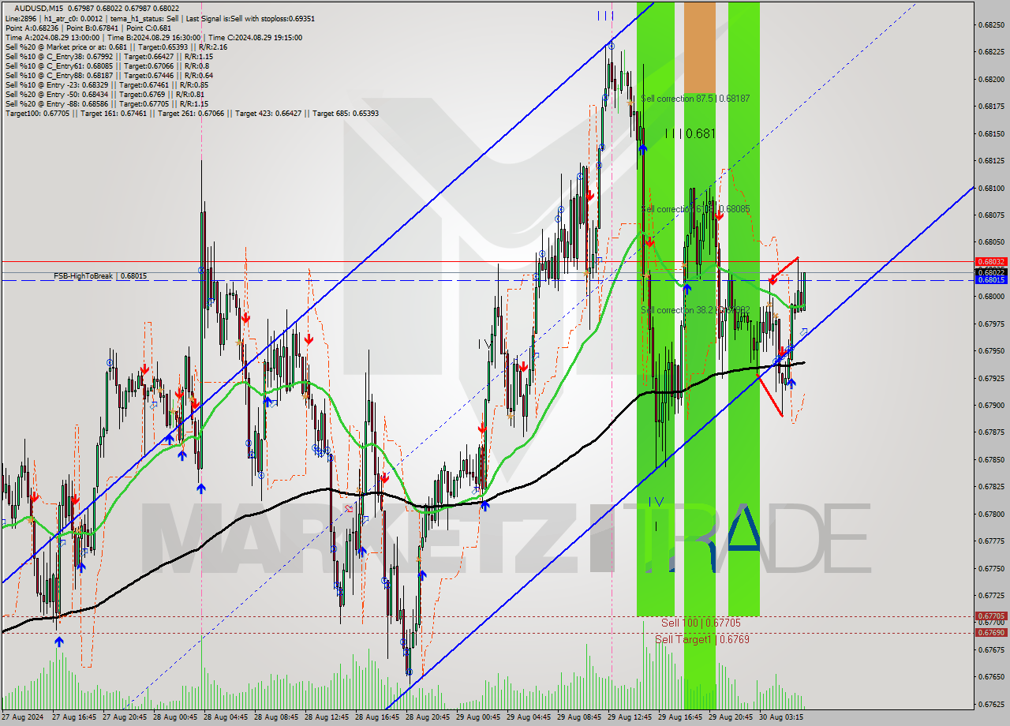Click the '30 Aug 03:15' time axis label

[x=781, y=717]
